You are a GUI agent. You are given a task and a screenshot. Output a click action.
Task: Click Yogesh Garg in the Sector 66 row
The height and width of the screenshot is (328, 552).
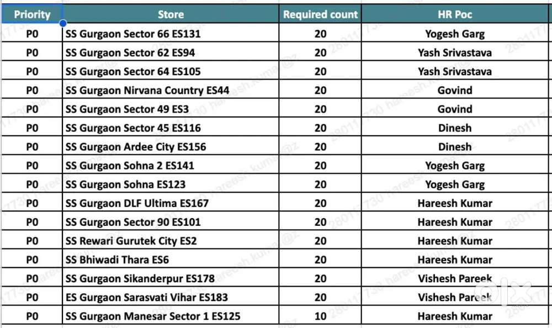(454, 34)
